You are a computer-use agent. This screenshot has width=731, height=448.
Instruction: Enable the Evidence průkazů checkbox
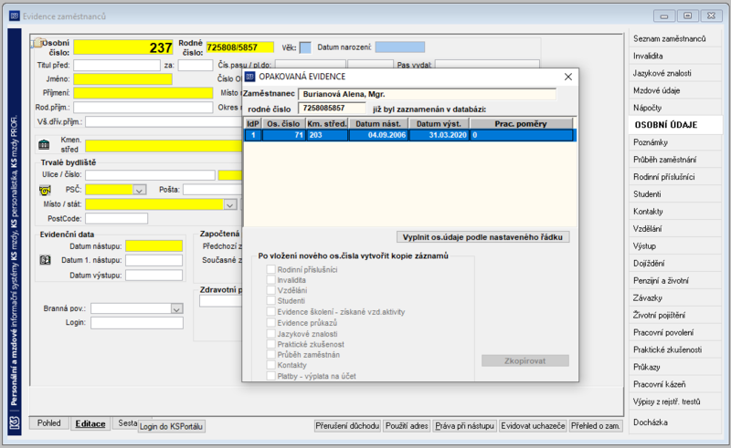[x=270, y=322]
